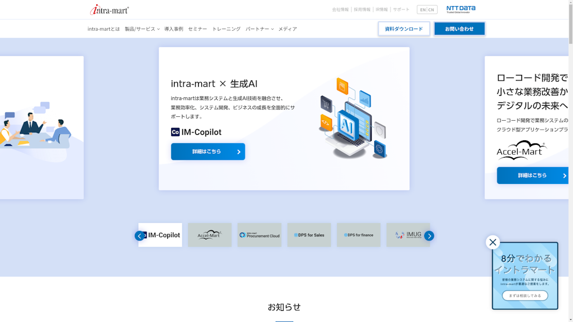Expand the 製品/サービス dropdown menu

pos(142,29)
